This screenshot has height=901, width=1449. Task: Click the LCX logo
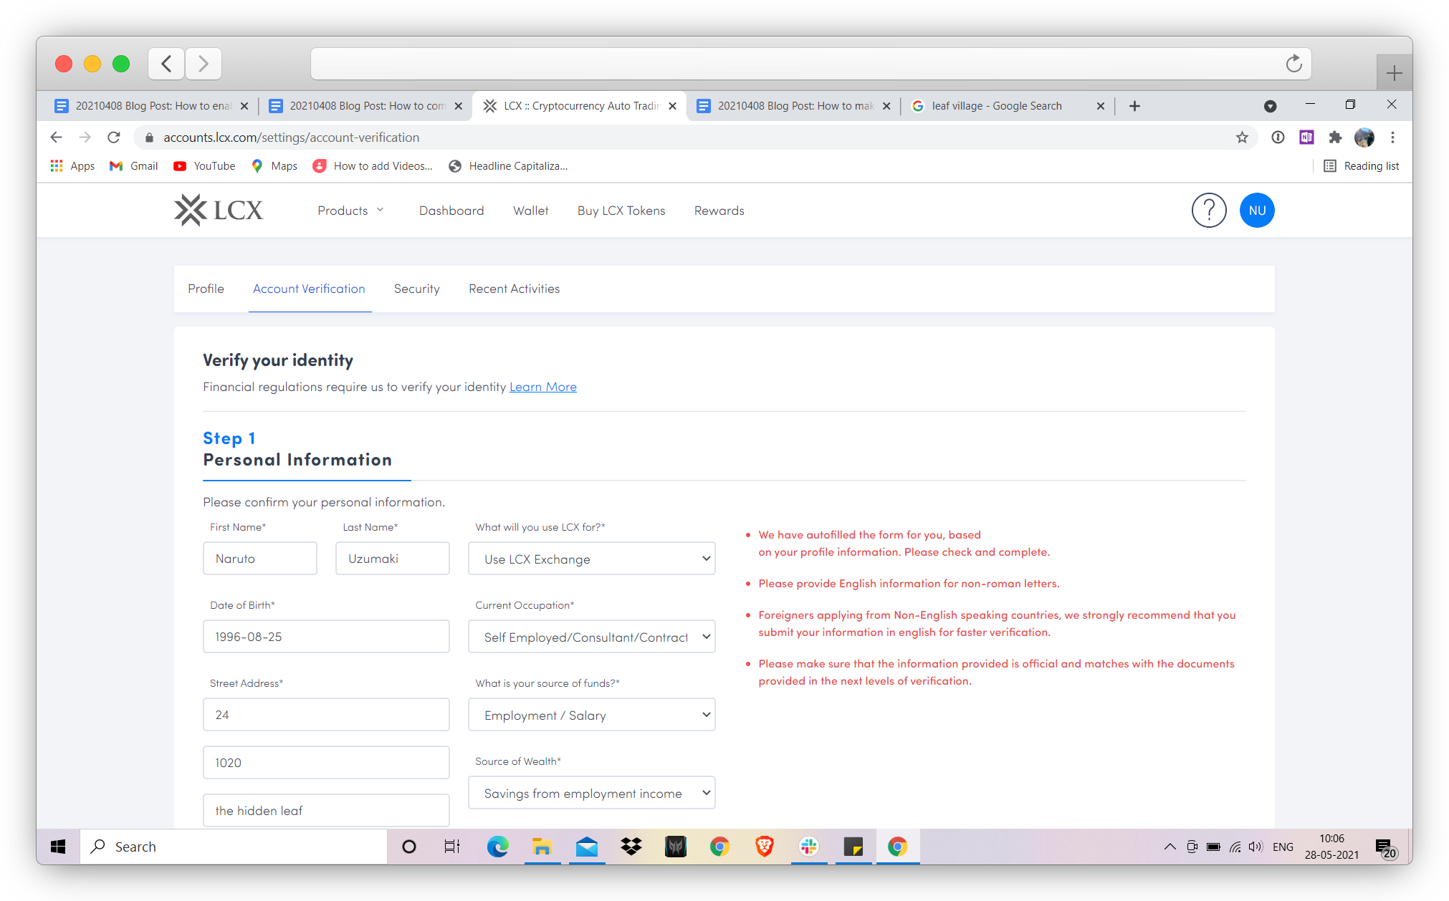(219, 211)
